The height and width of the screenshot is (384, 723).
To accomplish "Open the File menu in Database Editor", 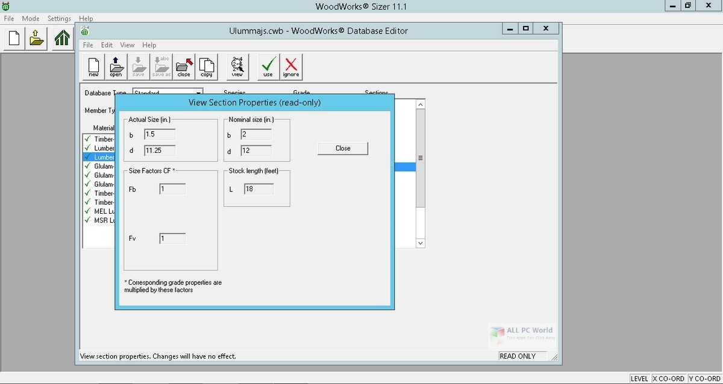I will [x=88, y=45].
